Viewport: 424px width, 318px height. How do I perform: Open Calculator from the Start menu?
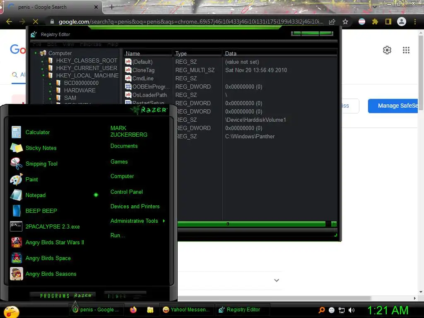pyautogui.click(x=38, y=132)
